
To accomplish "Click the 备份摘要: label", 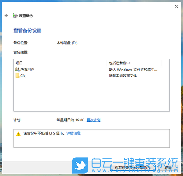I will 21,52.
